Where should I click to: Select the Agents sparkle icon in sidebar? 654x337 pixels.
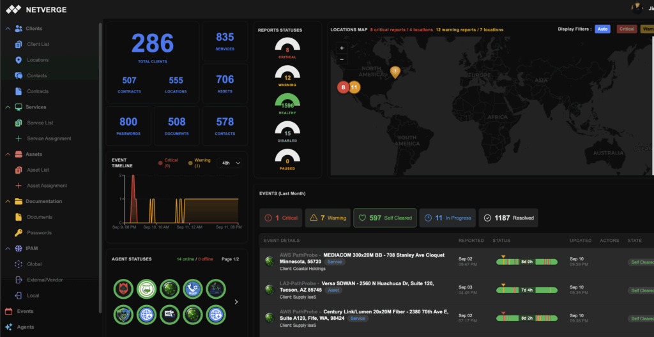point(9,327)
